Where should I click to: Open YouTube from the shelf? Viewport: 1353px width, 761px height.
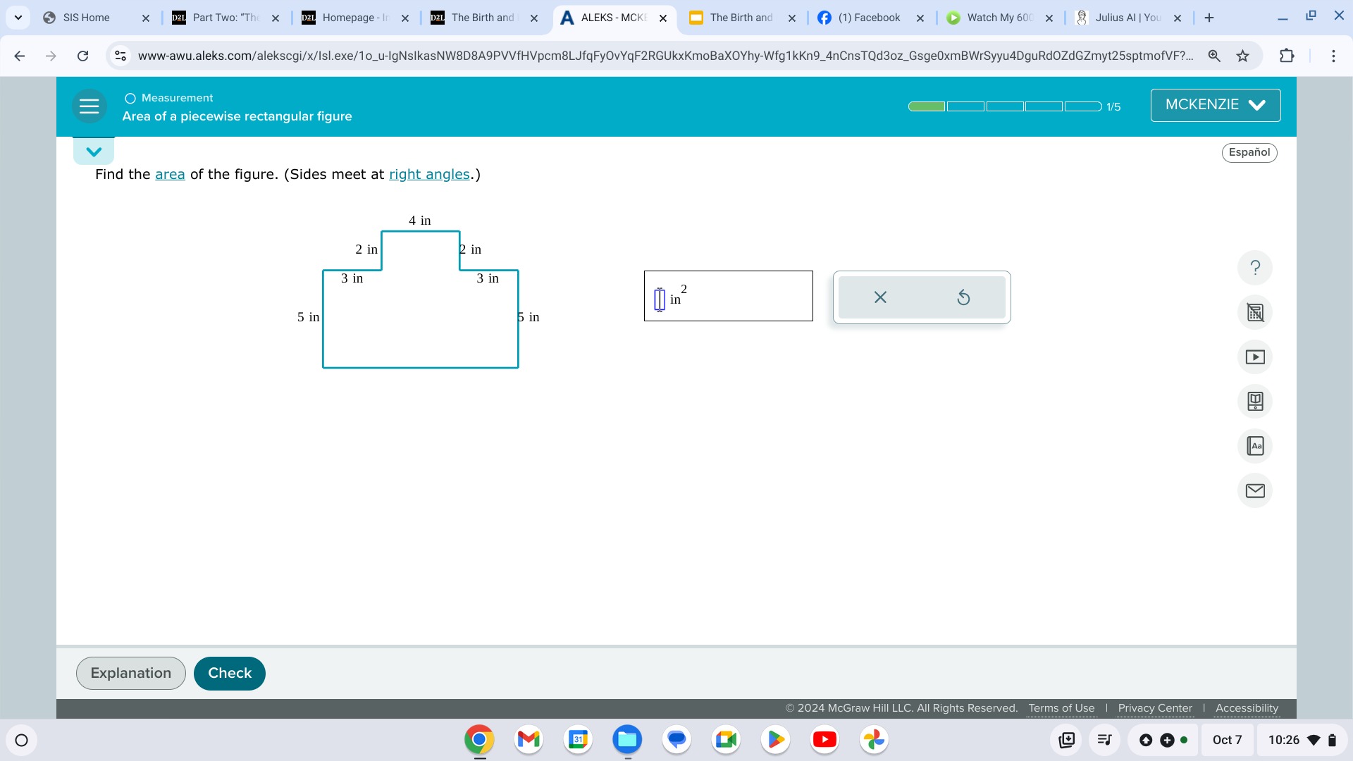(824, 740)
